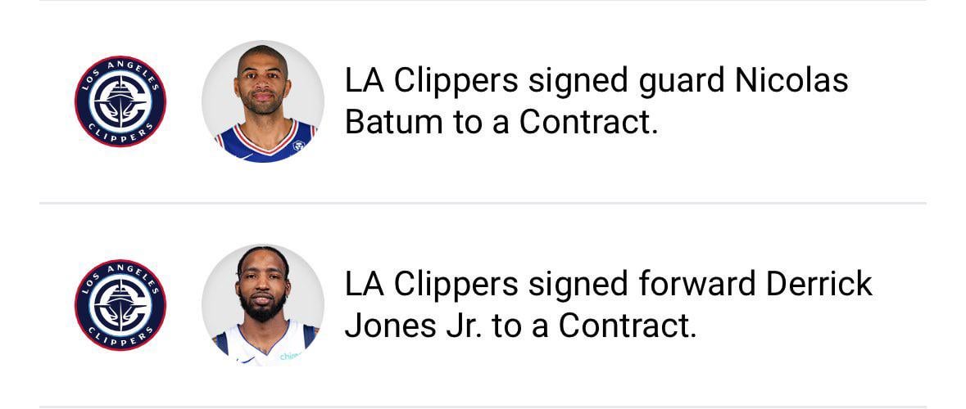Click the ship emblem in the bottom Clippers logo

120,305
